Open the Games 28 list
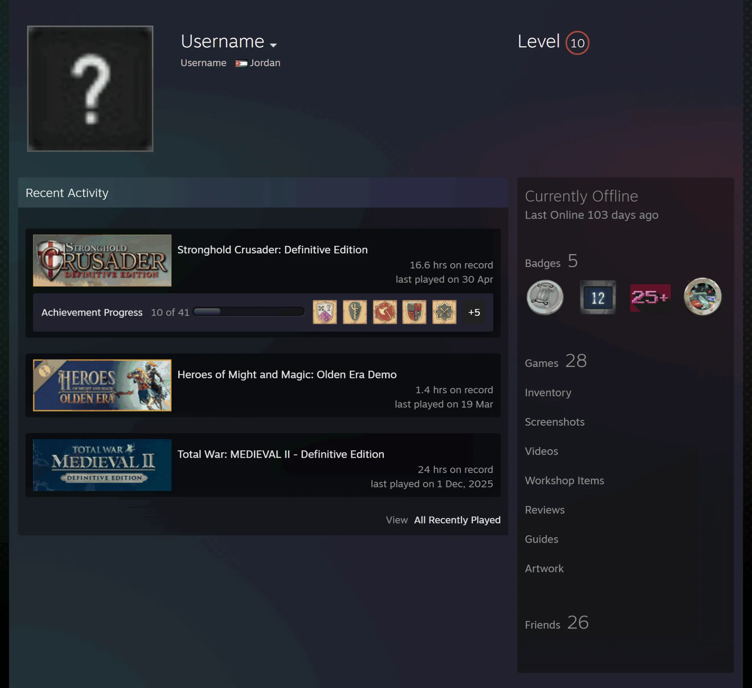 [x=556, y=361]
